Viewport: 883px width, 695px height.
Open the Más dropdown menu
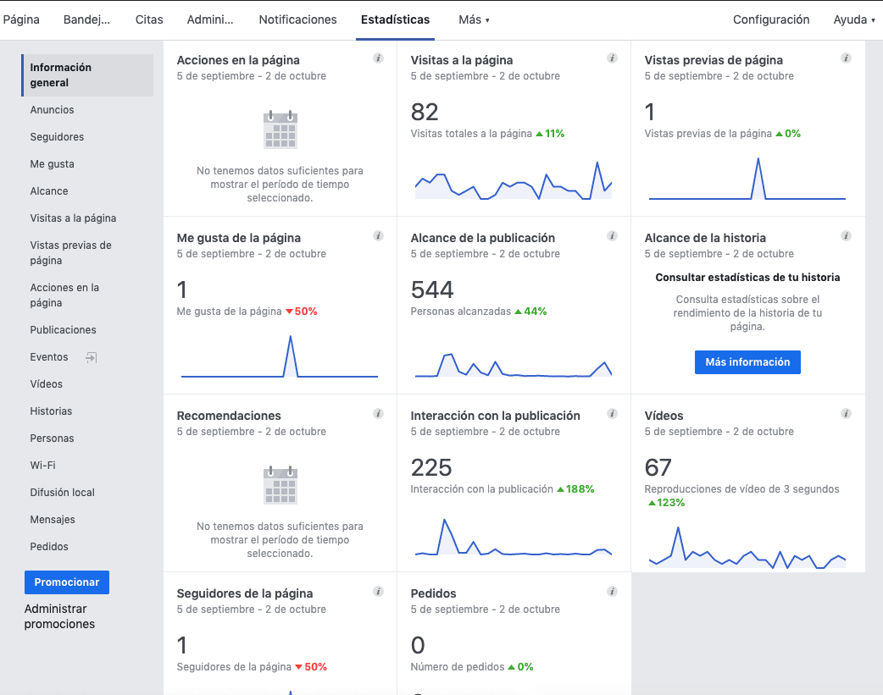click(x=473, y=19)
